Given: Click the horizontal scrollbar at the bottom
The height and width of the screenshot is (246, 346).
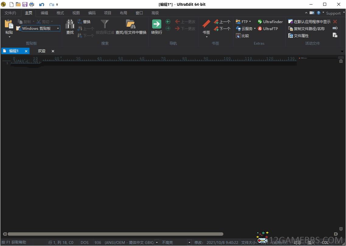Looking at the screenshot, I should click(x=116, y=234).
